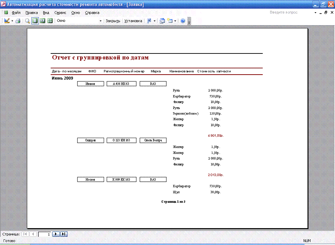Open the zoom level dropdown
335x245 pixels.
101,21
